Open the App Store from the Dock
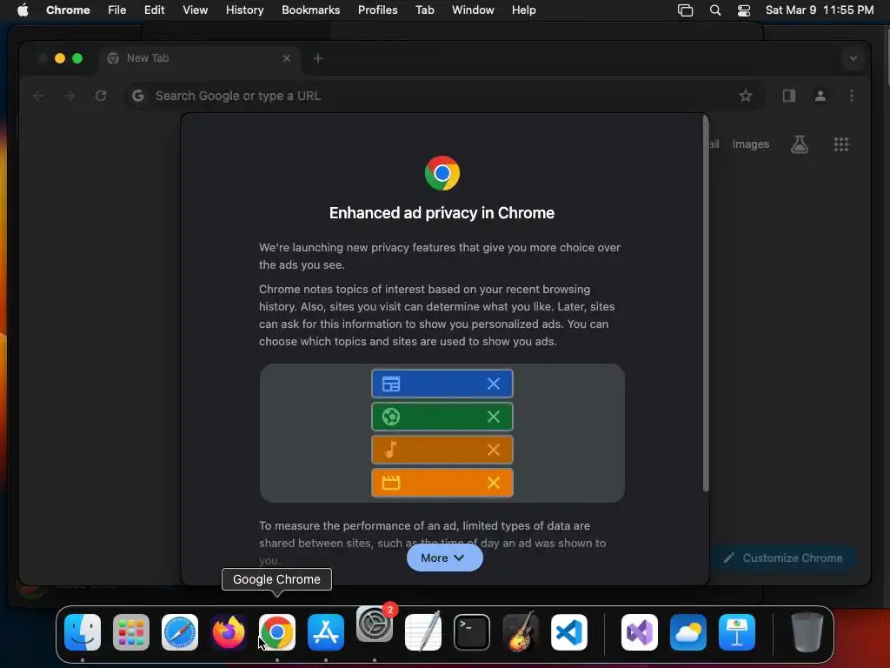 [326, 632]
